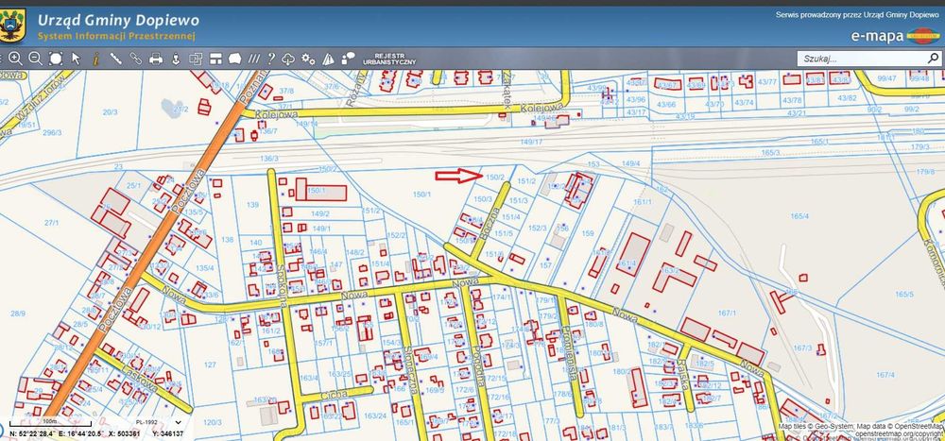This screenshot has width=945, height=441.
Task: Open the layout panels icon
Action: [215, 59]
